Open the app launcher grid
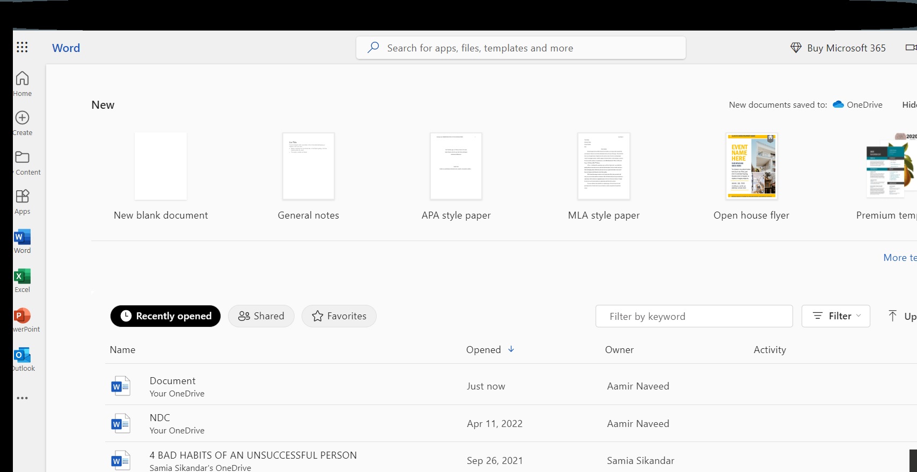The width and height of the screenshot is (917, 472). 22,47
